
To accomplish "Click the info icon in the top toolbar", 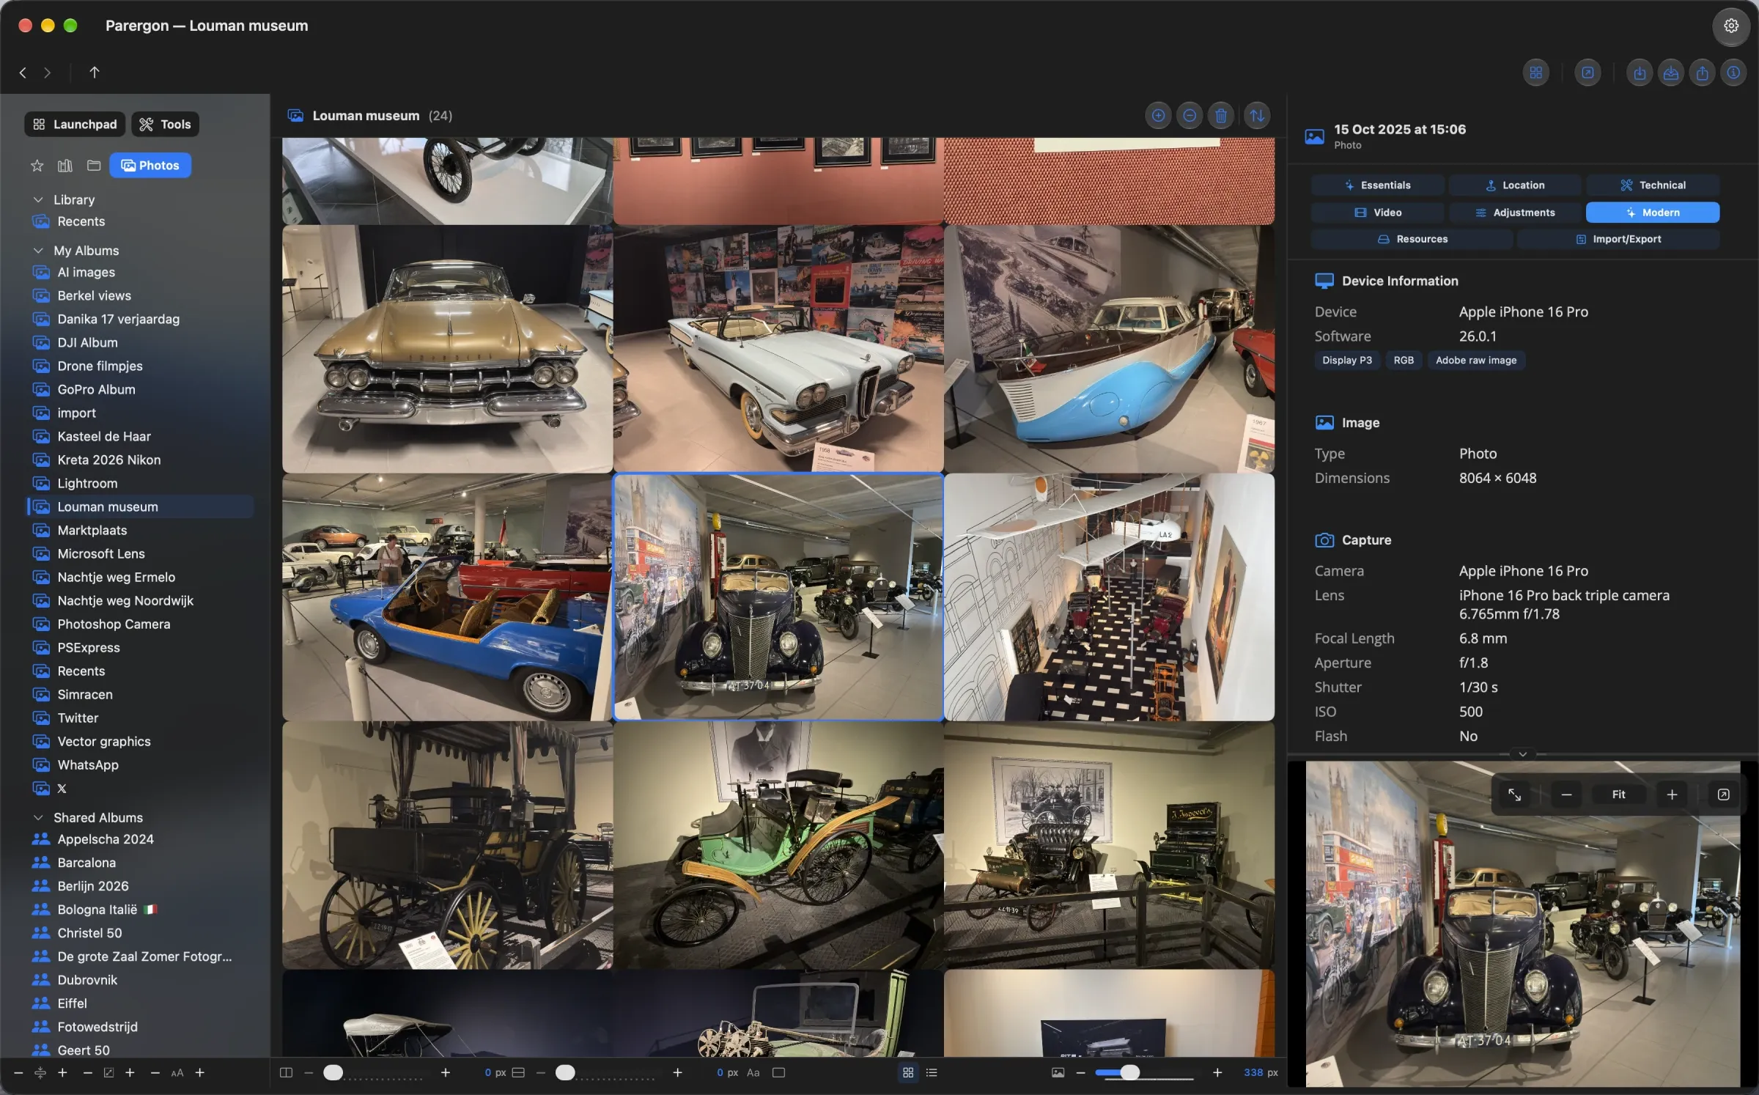I will (x=1733, y=73).
